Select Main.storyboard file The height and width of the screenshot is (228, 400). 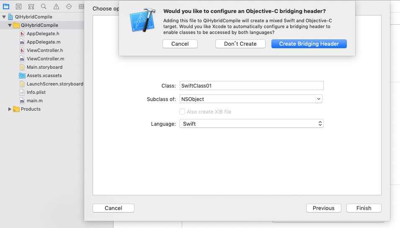coord(44,67)
